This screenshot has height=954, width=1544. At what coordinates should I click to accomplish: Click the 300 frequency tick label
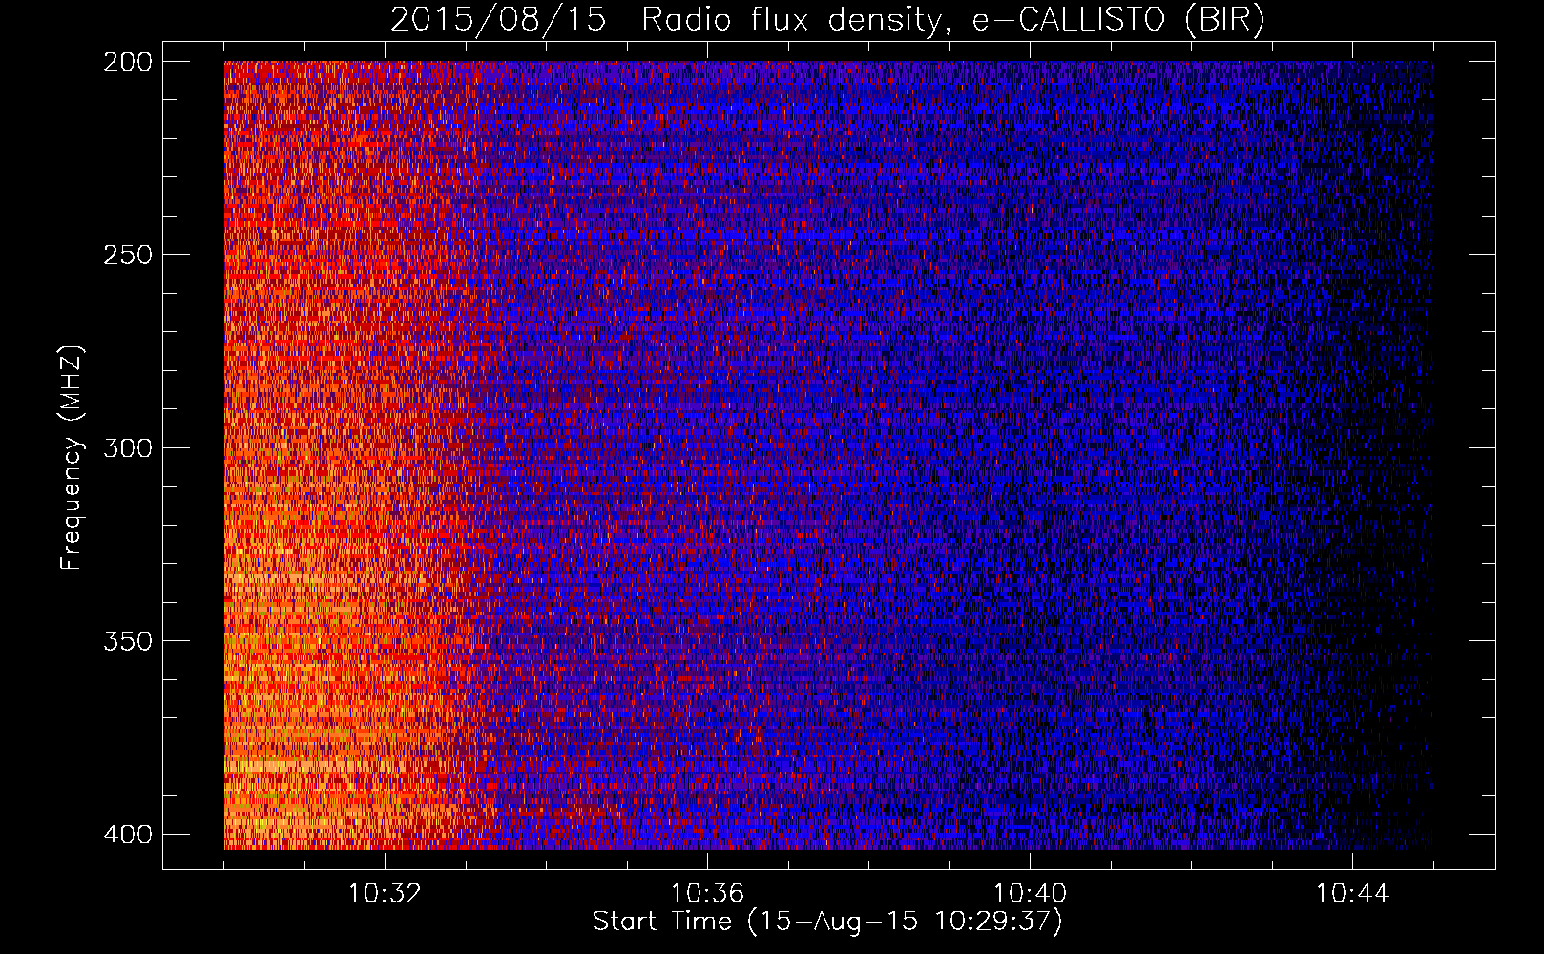127,448
